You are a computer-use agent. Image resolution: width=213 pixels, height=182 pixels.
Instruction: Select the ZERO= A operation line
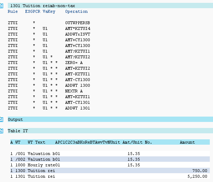74,63
